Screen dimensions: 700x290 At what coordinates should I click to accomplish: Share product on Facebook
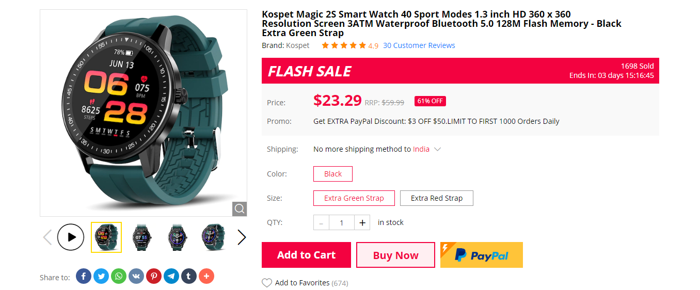[84, 277]
